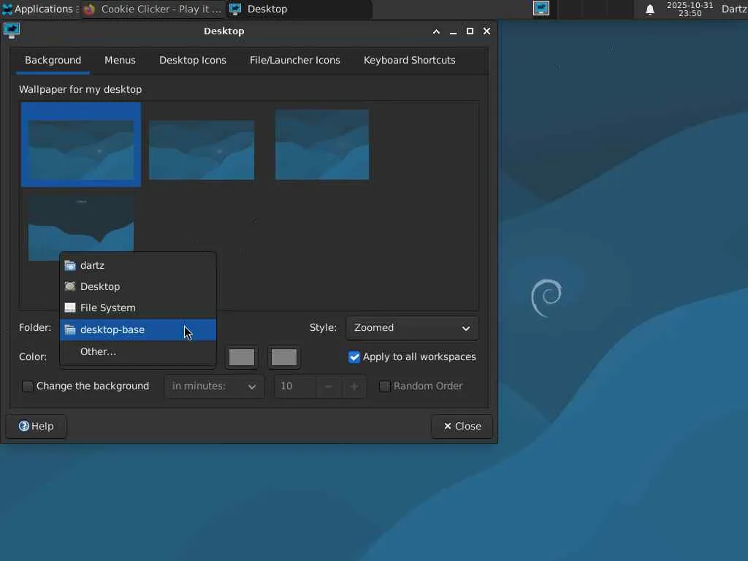Choose Desktop from the folder list

click(x=138, y=286)
